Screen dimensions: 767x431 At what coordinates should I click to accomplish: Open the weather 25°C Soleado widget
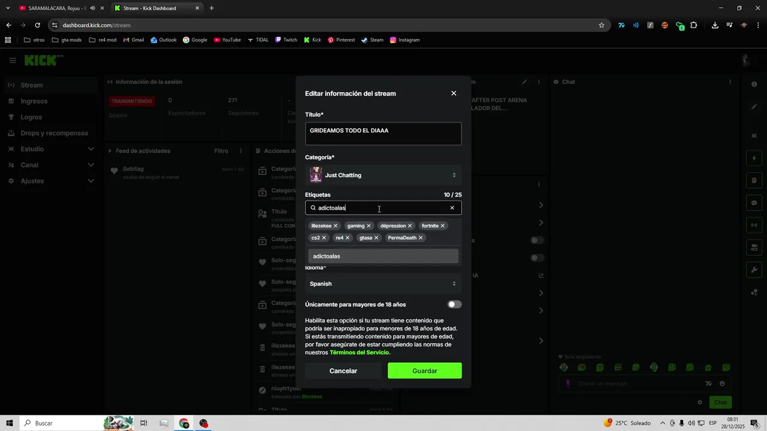tap(627, 423)
